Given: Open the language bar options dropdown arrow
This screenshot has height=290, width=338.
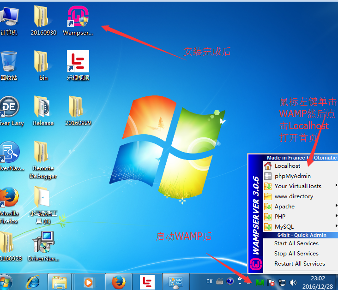Looking at the screenshot, I should coord(240,284).
